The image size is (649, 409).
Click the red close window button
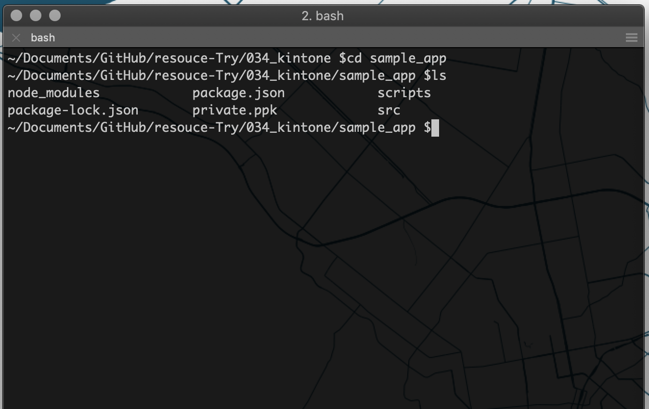pos(16,16)
